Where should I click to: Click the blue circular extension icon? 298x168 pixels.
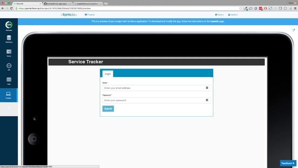pos(256,8)
